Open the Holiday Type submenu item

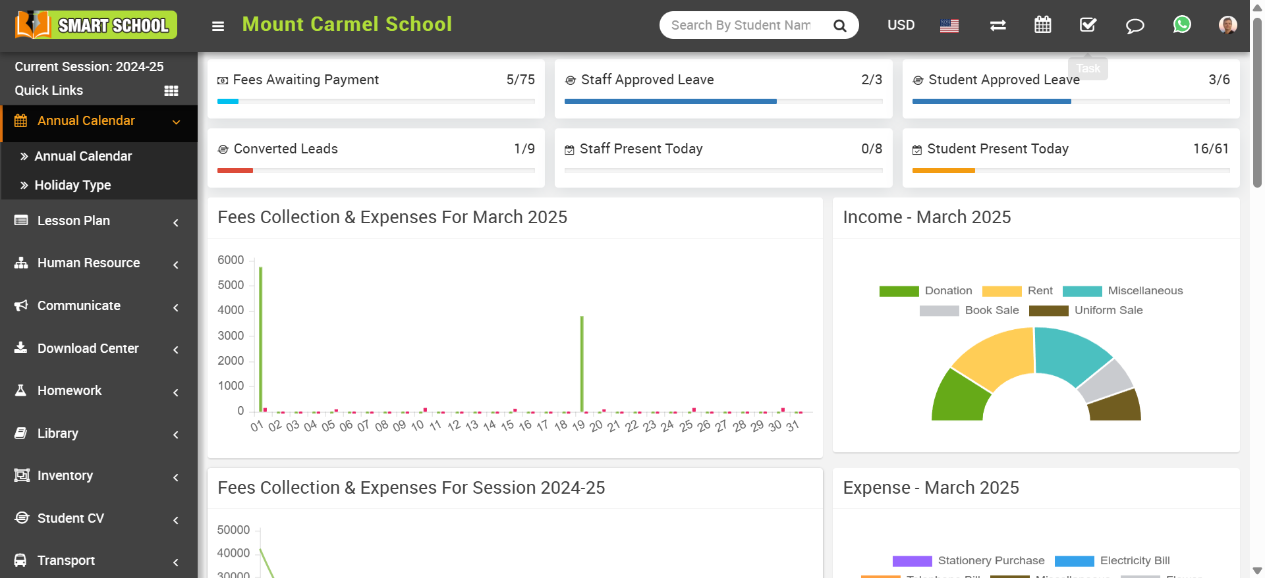coord(72,185)
